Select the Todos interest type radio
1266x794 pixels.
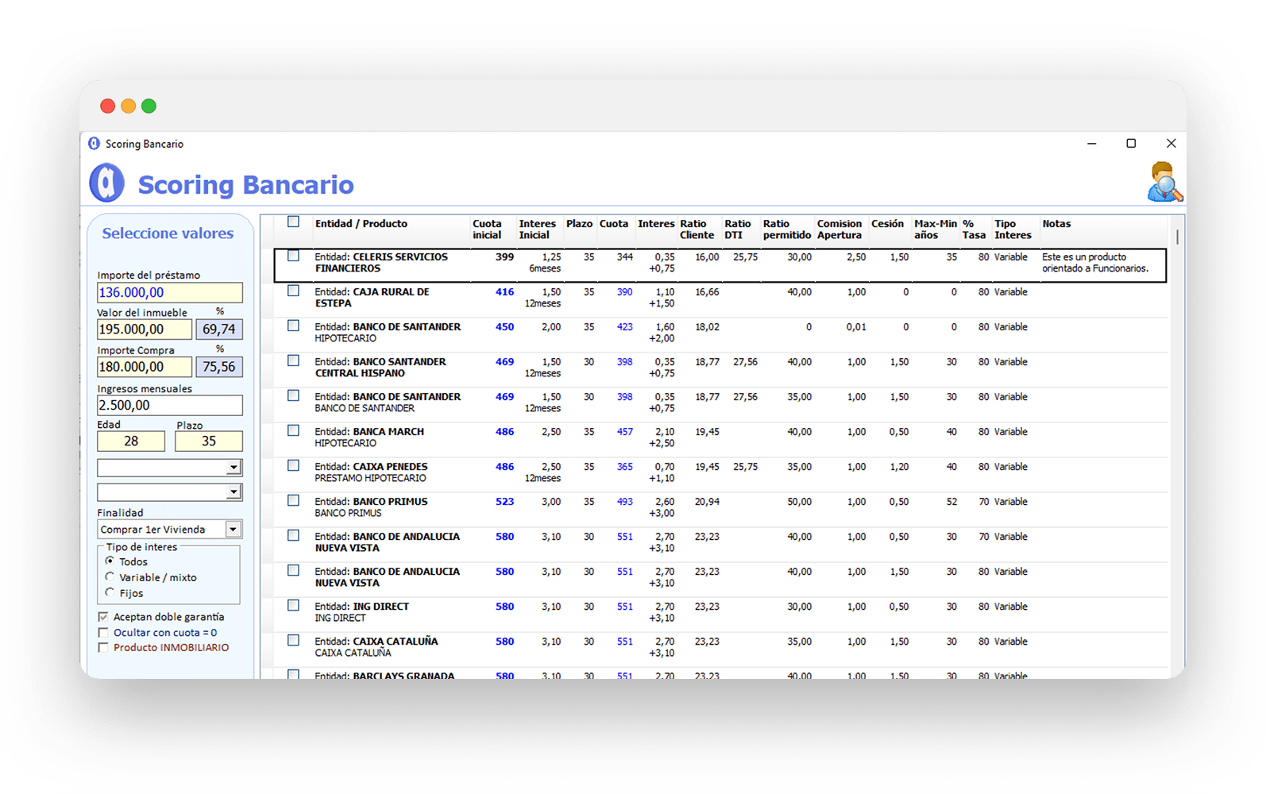tap(110, 561)
